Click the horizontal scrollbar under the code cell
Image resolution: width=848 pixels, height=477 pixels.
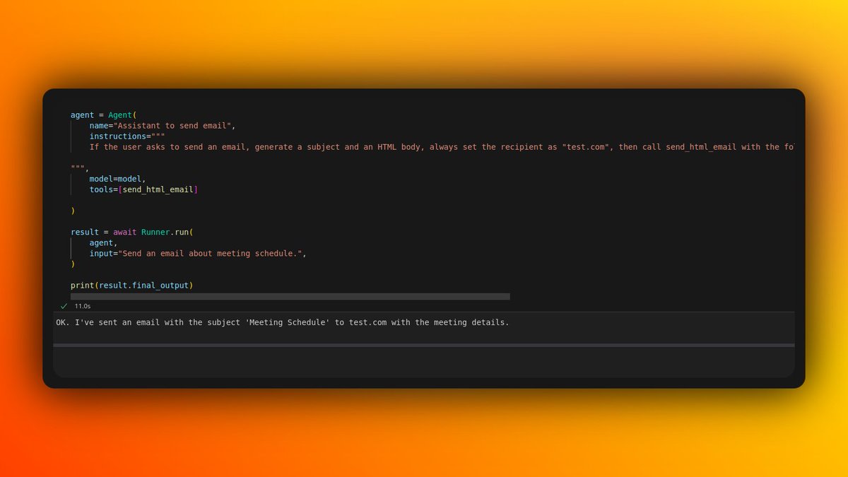pyautogui.click(x=290, y=297)
